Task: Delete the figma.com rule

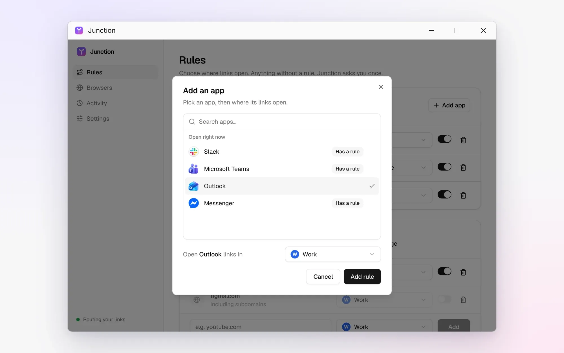Action: [463, 300]
